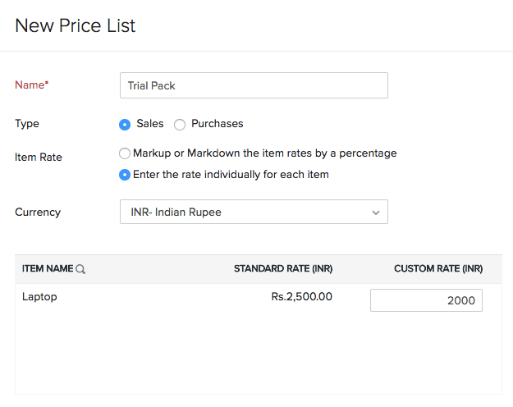Select the Sales type radio button
The height and width of the screenshot is (407, 513).
[x=125, y=125]
